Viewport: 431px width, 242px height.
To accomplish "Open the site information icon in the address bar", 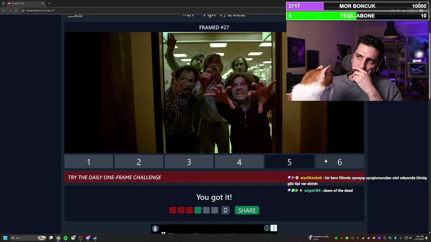I will [x=23, y=10].
